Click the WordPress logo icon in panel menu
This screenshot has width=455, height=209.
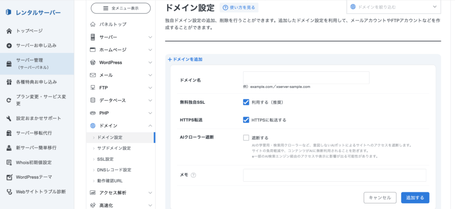pos(93,62)
